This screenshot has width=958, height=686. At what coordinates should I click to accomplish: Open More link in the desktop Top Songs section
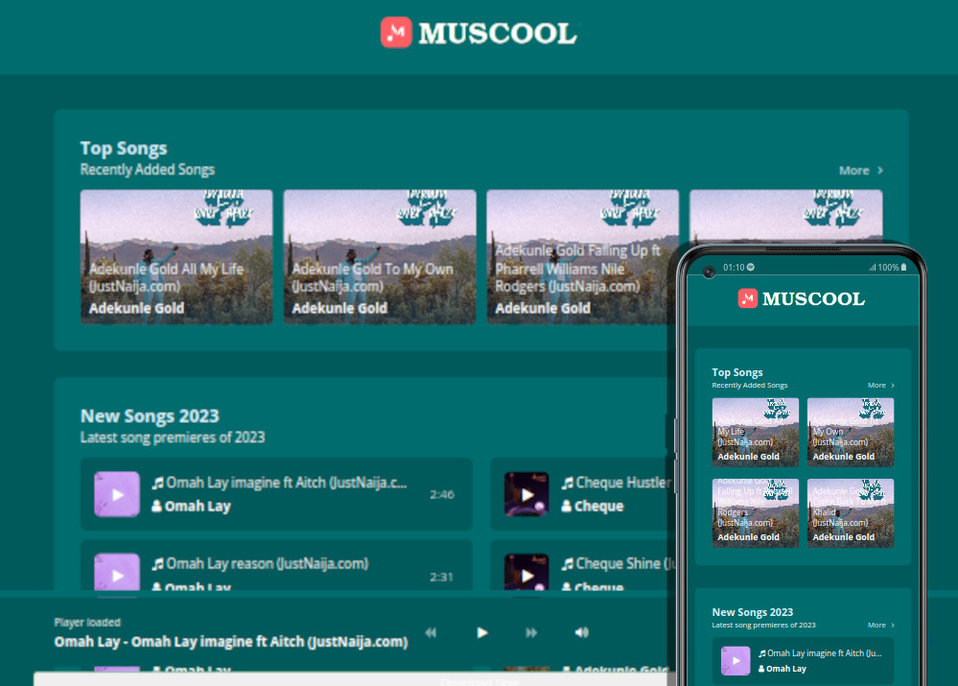(853, 171)
